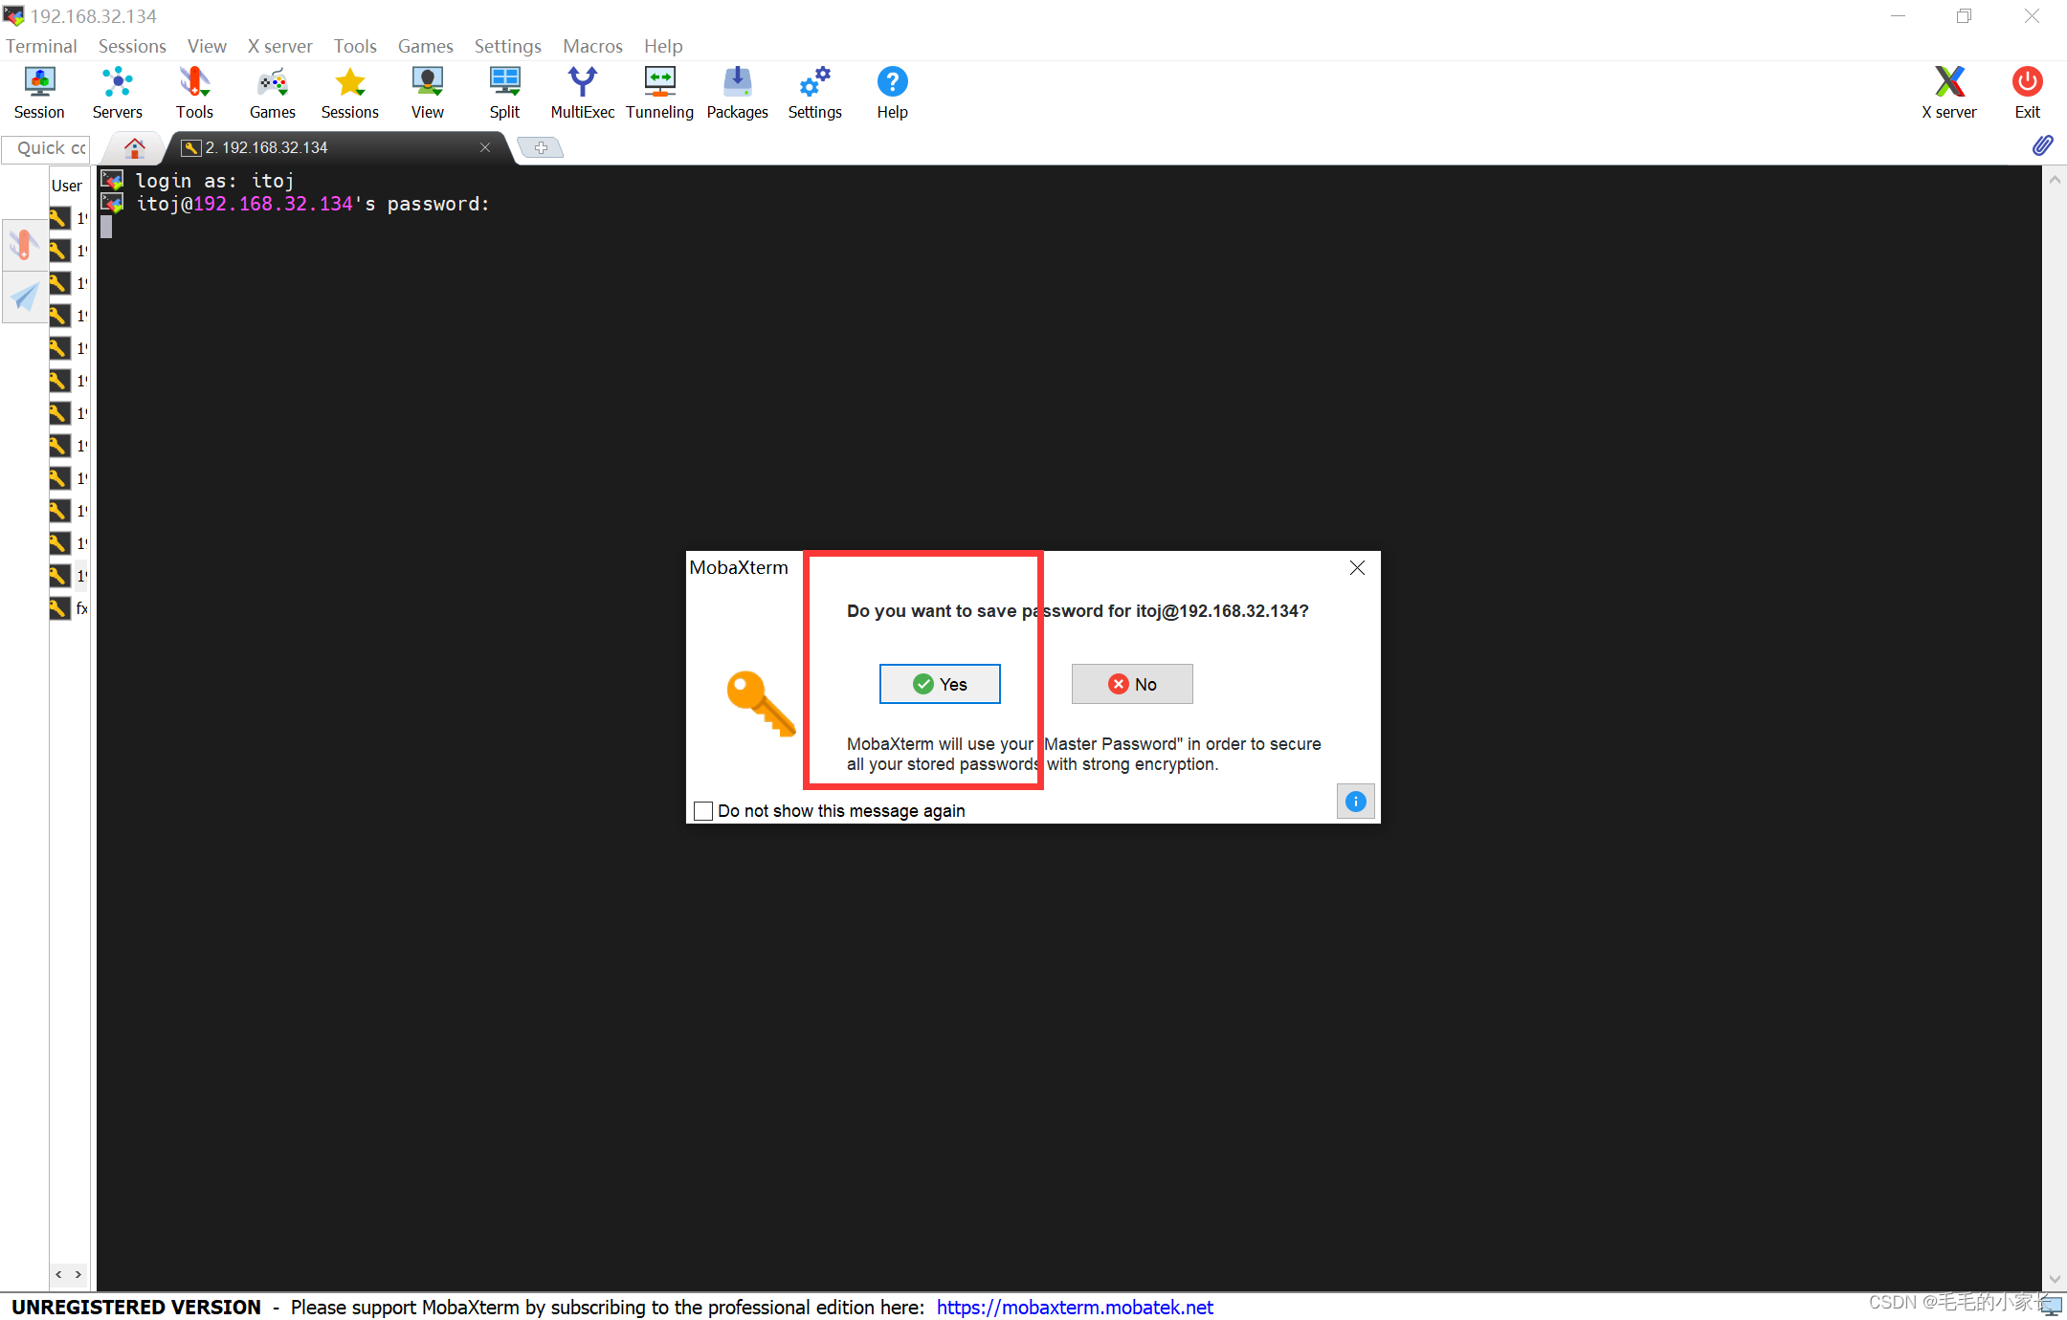
Task: Open the Settings gears toolbar icon
Action: [x=815, y=93]
